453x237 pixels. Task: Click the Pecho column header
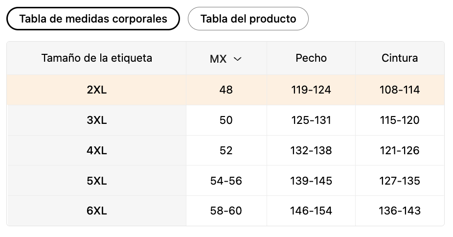[311, 58]
